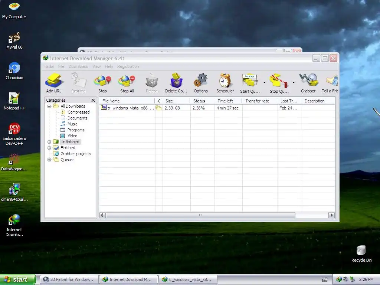Expand the Queues tree node
The image size is (380, 285).
tap(49, 160)
